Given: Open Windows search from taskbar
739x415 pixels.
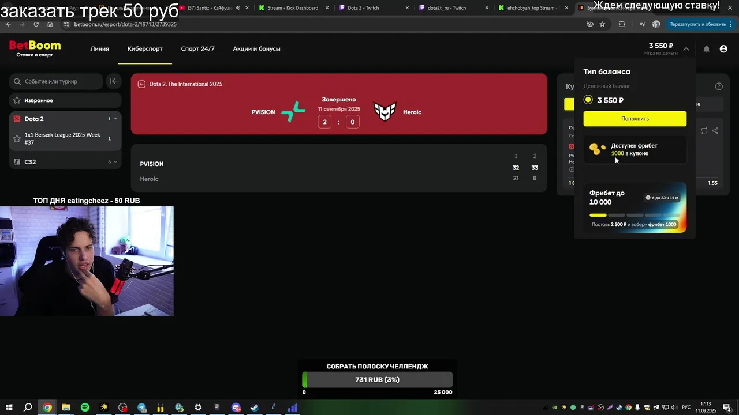Looking at the screenshot, I should point(28,408).
